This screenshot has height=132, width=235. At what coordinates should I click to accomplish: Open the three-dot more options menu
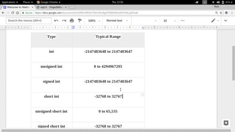182,21
